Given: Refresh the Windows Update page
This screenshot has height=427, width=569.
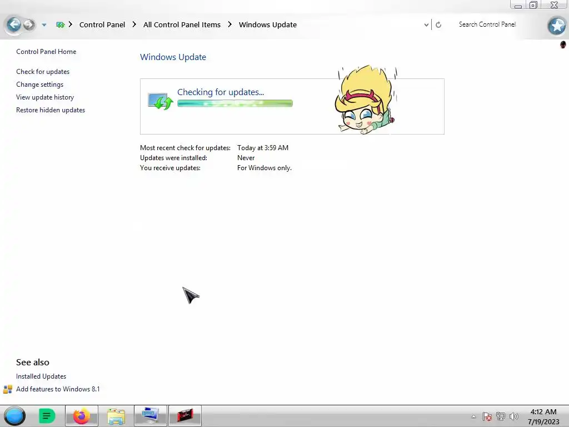Looking at the screenshot, I should (x=438, y=24).
